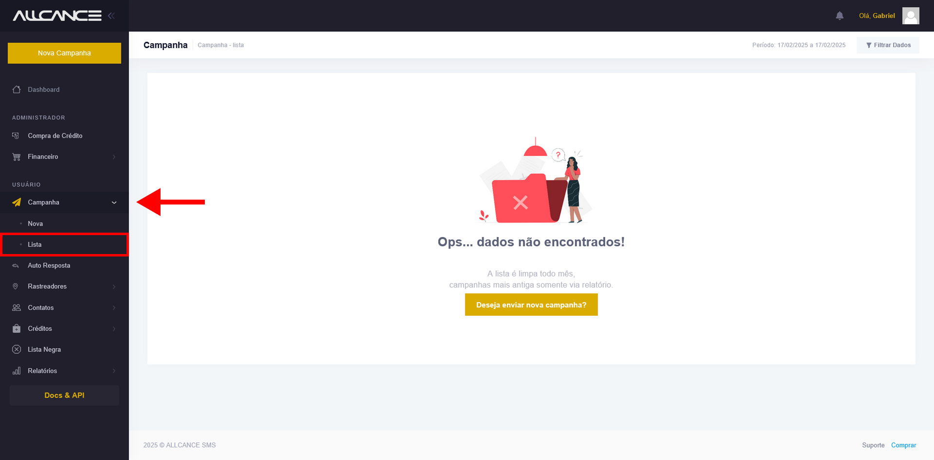Click the Campanha paper plane icon
The image size is (934, 460).
[x=17, y=202]
